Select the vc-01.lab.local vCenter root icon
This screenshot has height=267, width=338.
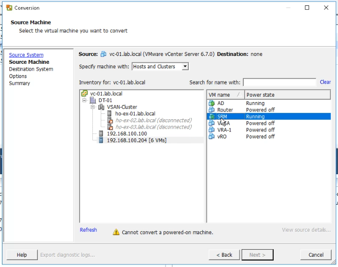(84, 93)
